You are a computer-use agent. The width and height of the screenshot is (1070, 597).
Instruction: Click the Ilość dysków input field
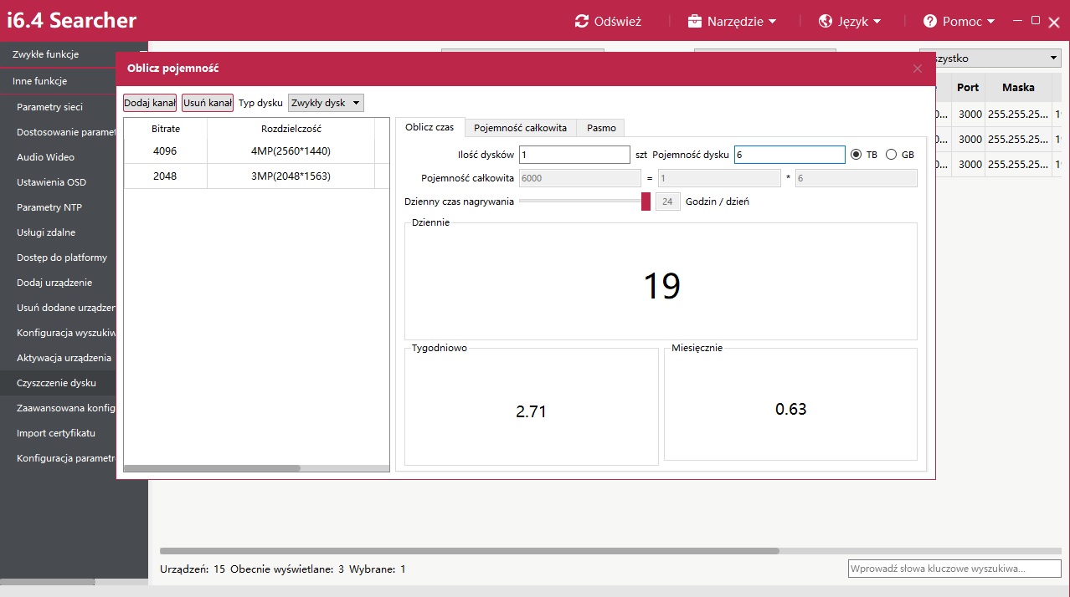pyautogui.click(x=574, y=155)
